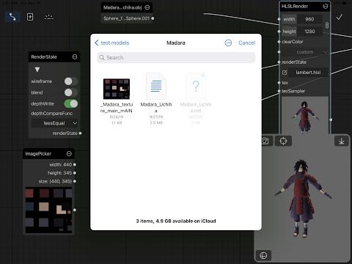Toggle the wireframe switch
This screenshot has height=264, width=352.
coord(71,81)
